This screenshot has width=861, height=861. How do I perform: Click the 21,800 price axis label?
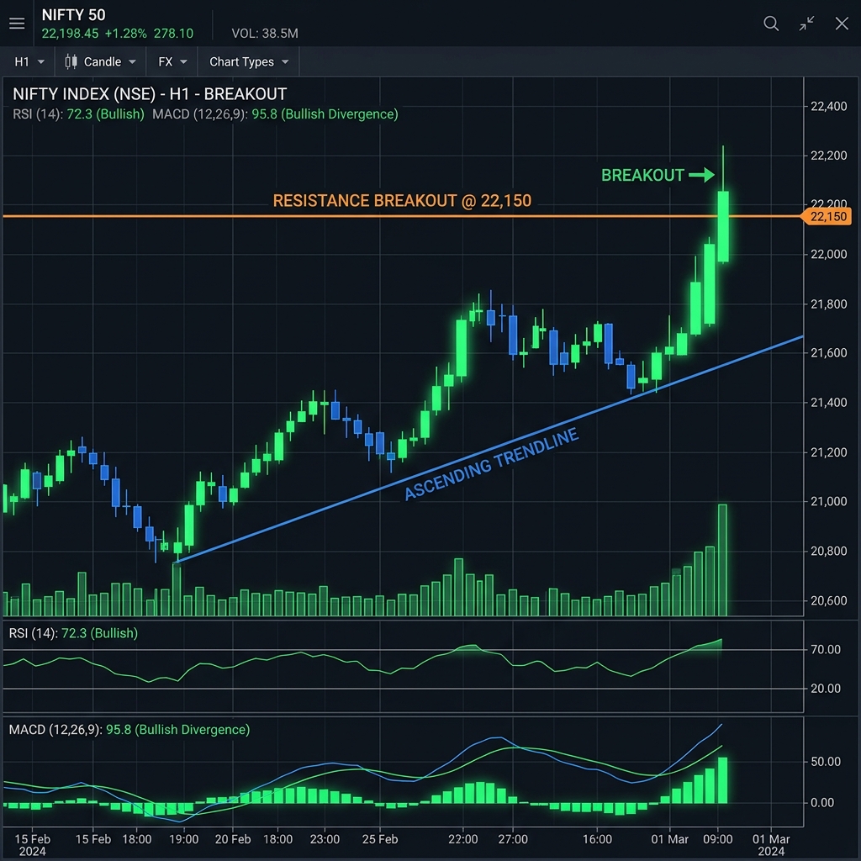pos(828,304)
